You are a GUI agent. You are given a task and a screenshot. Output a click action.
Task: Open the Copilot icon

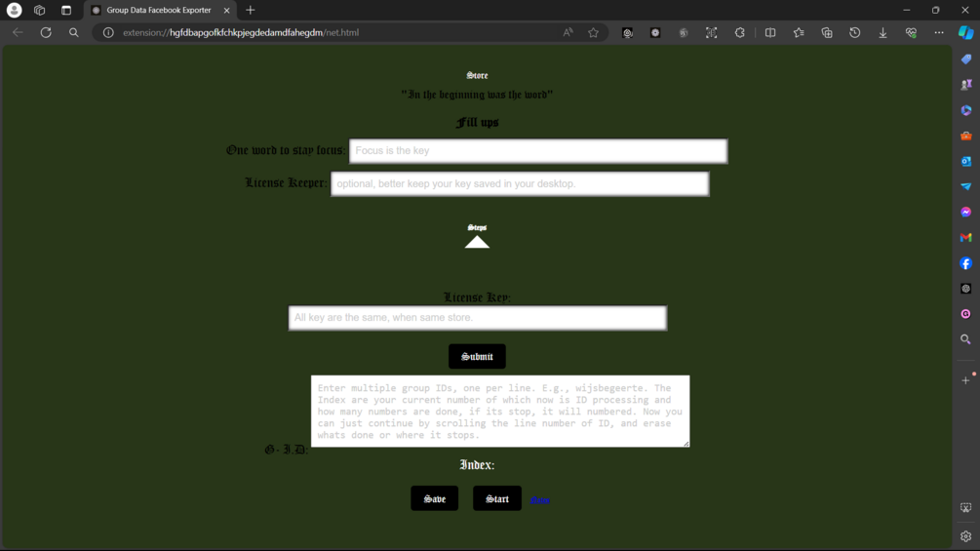point(965,32)
